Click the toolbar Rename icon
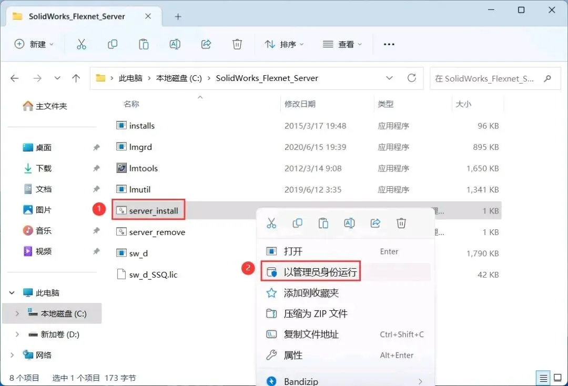This screenshot has width=568, height=386. (175, 44)
